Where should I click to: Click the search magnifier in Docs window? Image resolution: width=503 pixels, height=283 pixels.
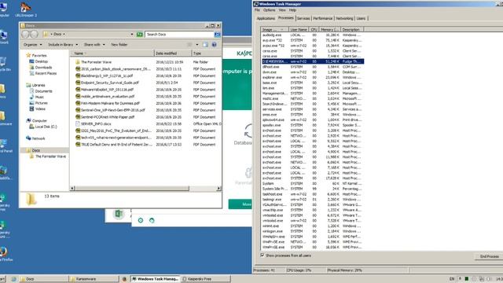coord(217,34)
